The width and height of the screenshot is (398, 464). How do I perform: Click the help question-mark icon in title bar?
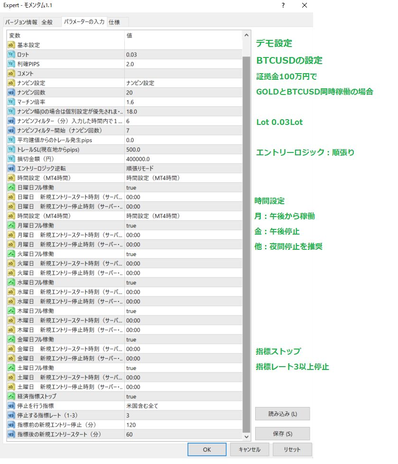click(283, 5)
